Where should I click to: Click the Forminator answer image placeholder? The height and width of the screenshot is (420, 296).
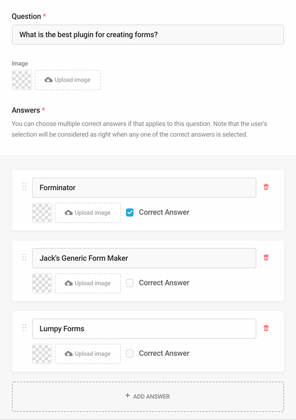pos(42,213)
